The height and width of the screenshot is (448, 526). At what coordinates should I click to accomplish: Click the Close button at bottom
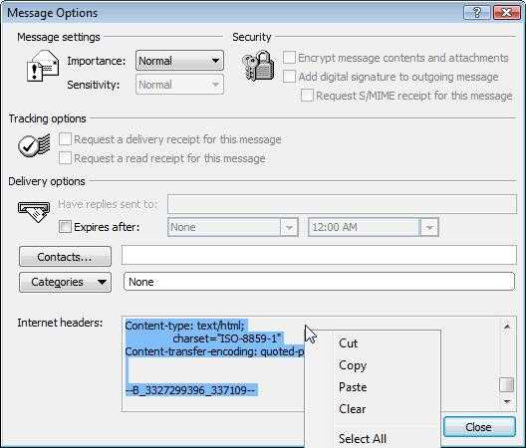[479, 427]
